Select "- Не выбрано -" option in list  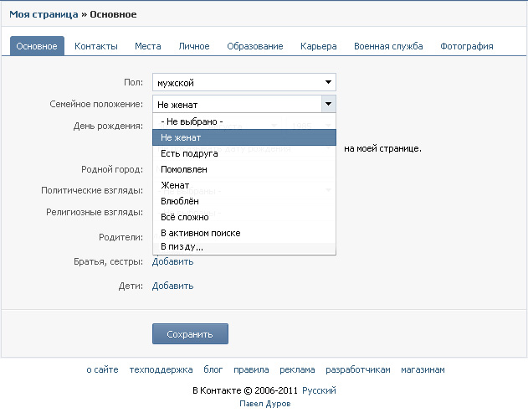pyautogui.click(x=192, y=121)
